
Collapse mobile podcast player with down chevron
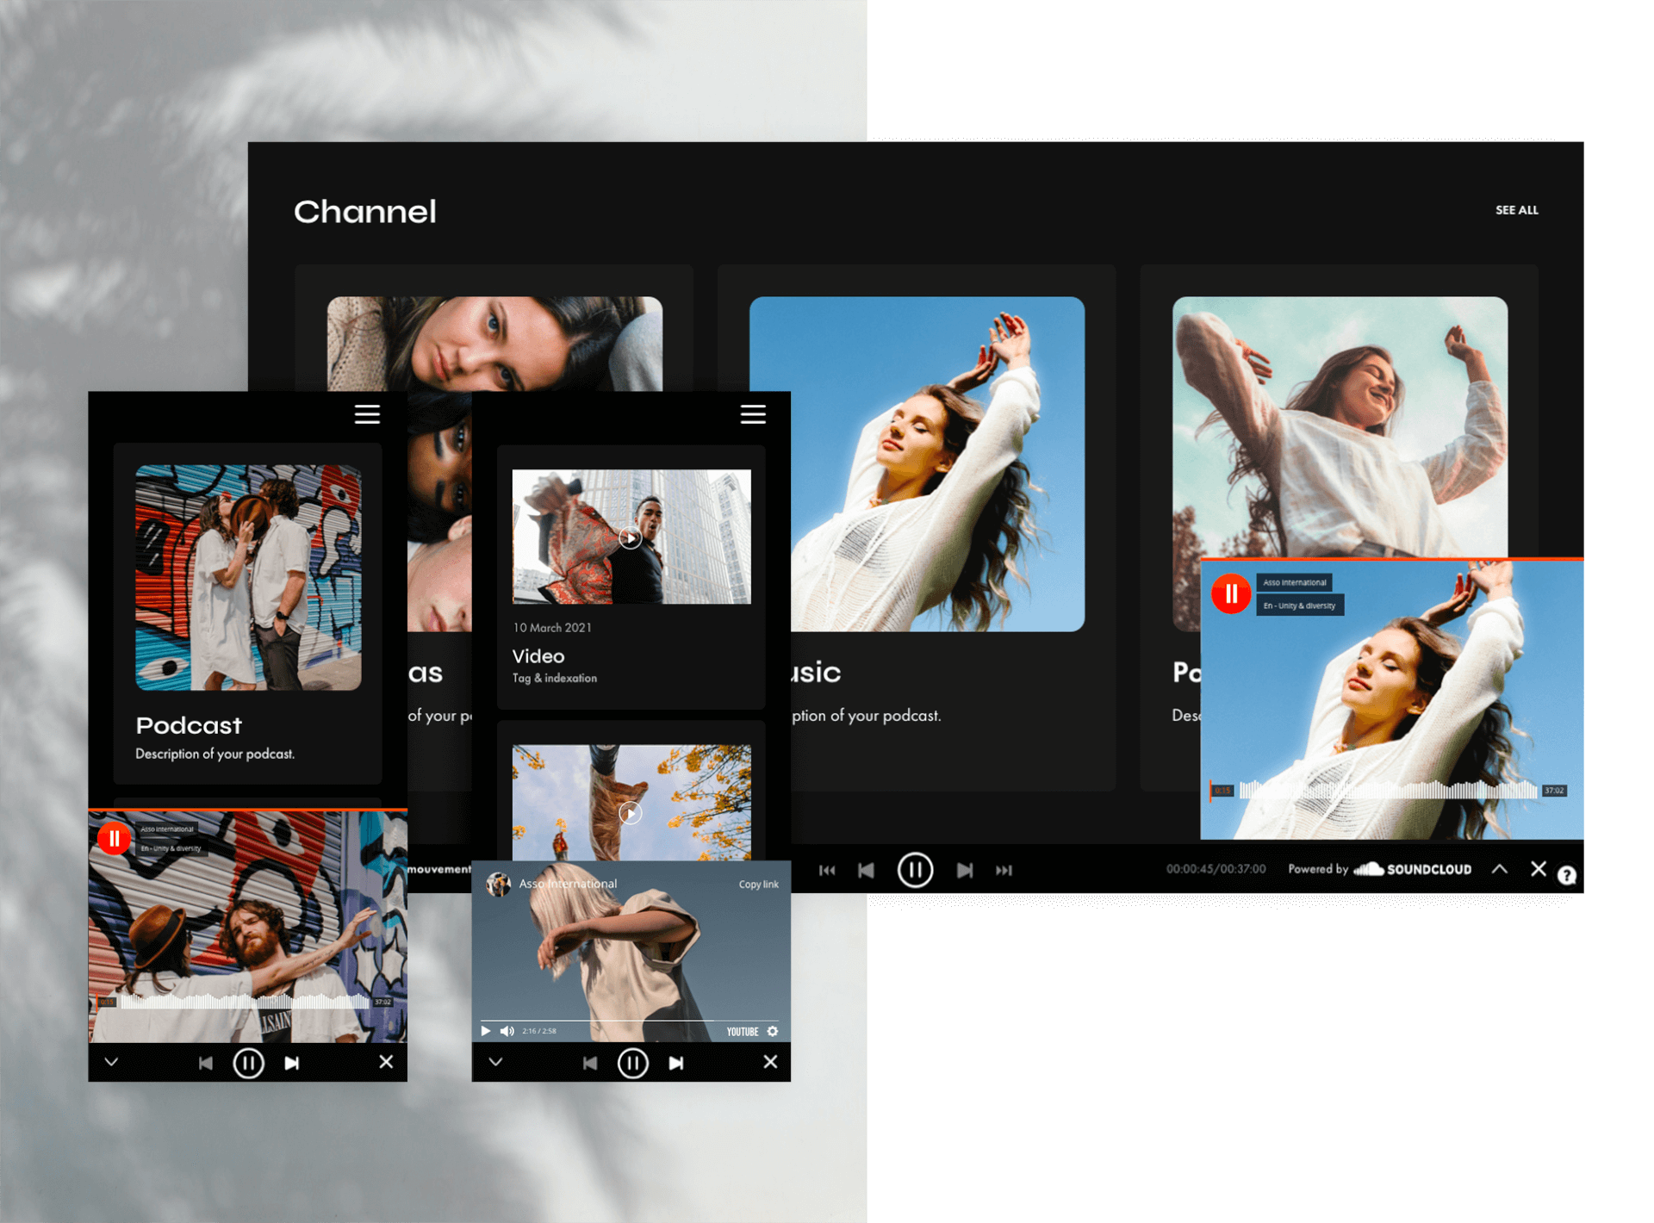coord(111,1062)
